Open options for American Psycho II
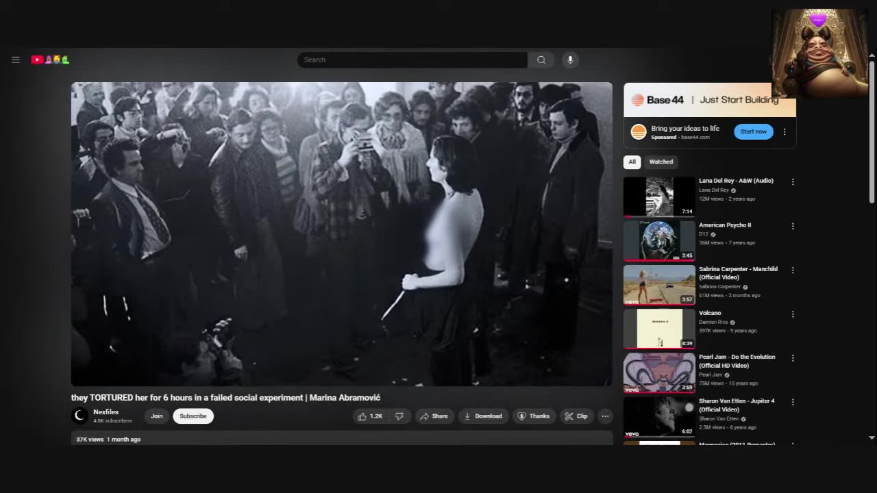Image resolution: width=877 pixels, height=493 pixels. 793,226
